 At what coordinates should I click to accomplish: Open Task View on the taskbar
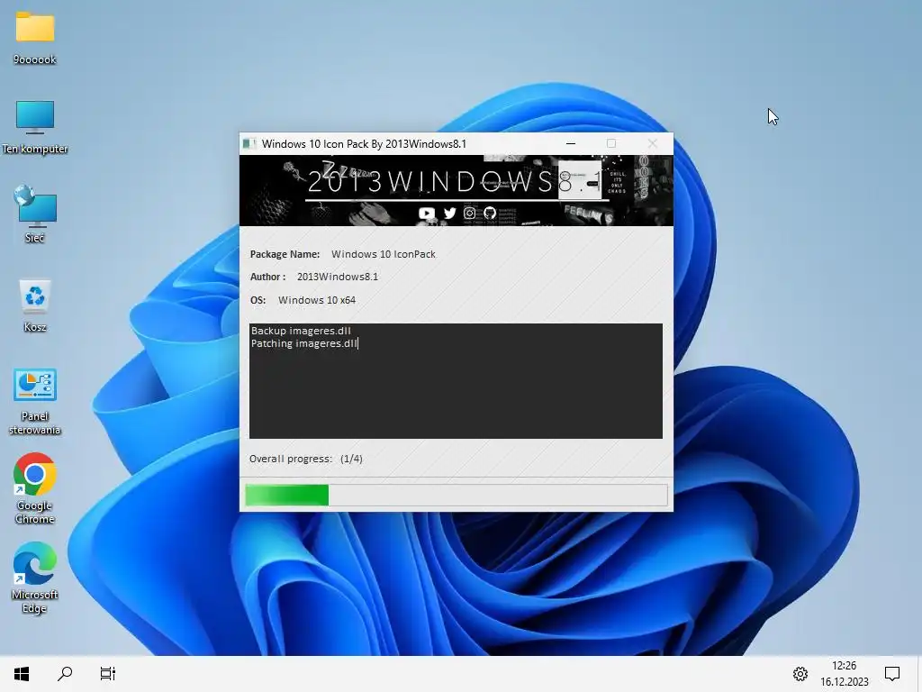tap(108, 674)
